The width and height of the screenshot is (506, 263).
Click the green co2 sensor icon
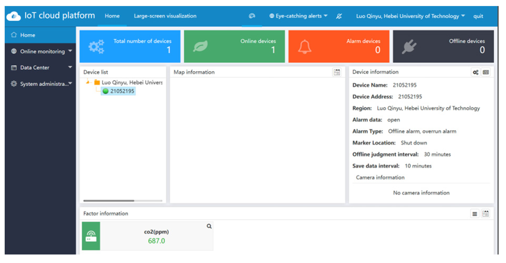point(91,236)
